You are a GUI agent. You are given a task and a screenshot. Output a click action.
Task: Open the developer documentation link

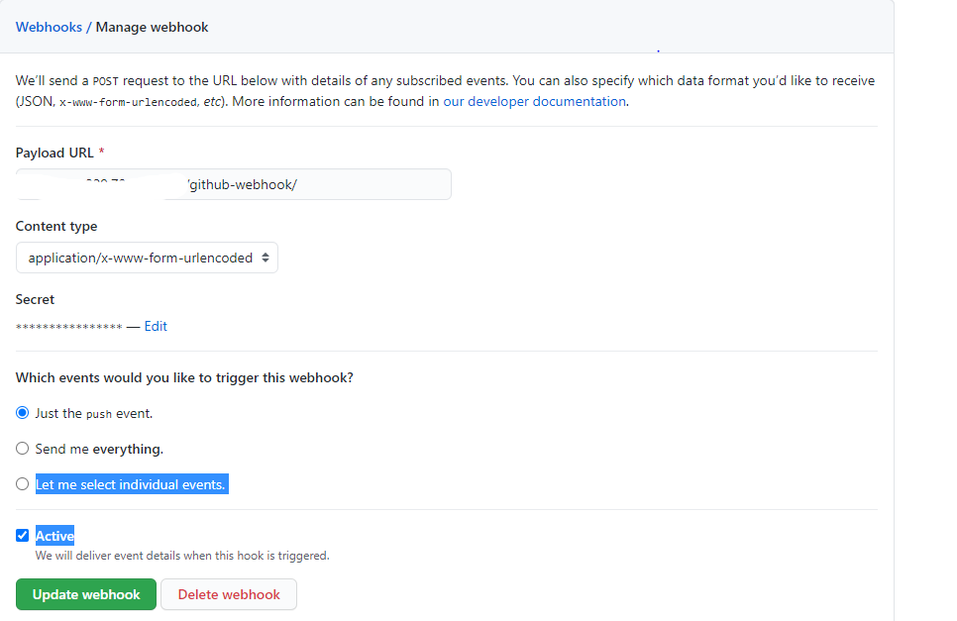tap(534, 101)
